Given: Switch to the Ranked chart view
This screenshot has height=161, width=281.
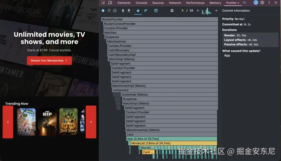Looking at the screenshot, I should tap(146, 11).
